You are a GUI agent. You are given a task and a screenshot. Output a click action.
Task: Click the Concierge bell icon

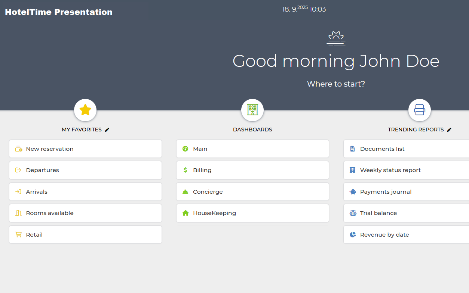tap(185, 192)
